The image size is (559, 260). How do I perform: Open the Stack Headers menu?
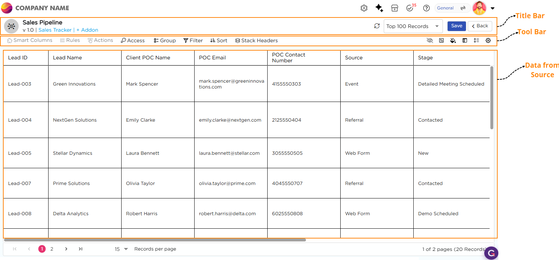[256, 40]
